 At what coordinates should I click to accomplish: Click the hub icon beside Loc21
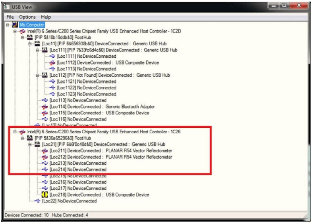tap(37, 144)
